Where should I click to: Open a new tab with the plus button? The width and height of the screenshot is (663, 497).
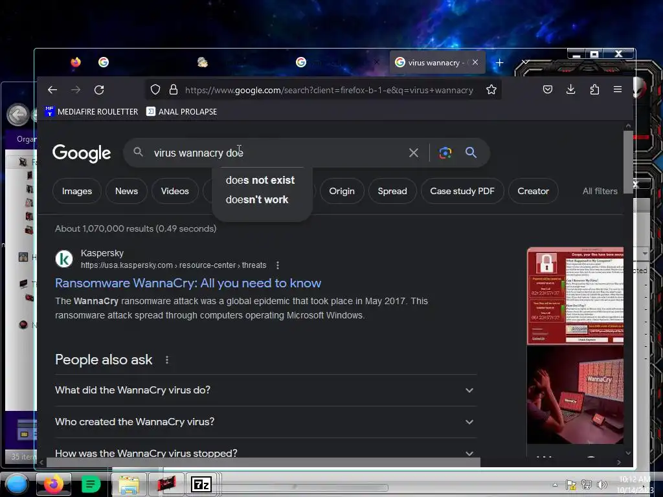tap(499, 63)
